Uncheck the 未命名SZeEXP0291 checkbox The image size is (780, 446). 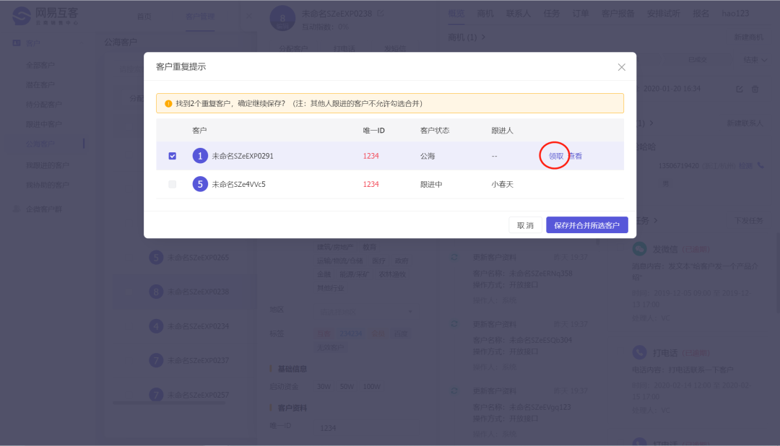point(172,156)
